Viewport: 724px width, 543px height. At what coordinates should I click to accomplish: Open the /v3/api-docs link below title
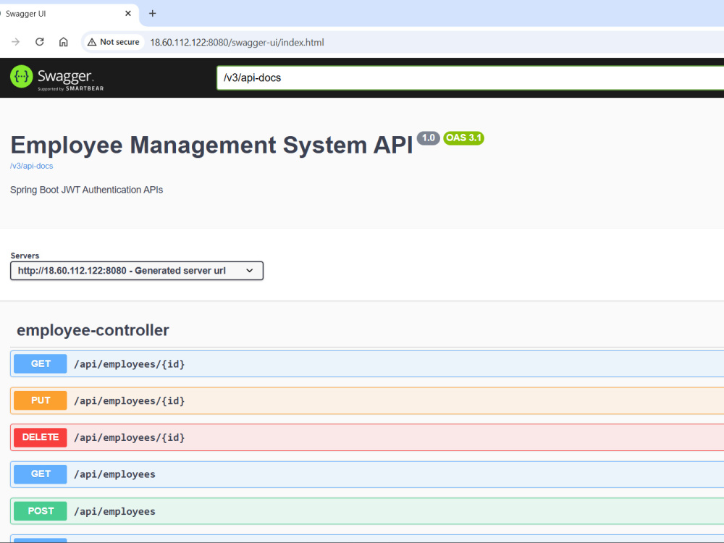coord(31,166)
